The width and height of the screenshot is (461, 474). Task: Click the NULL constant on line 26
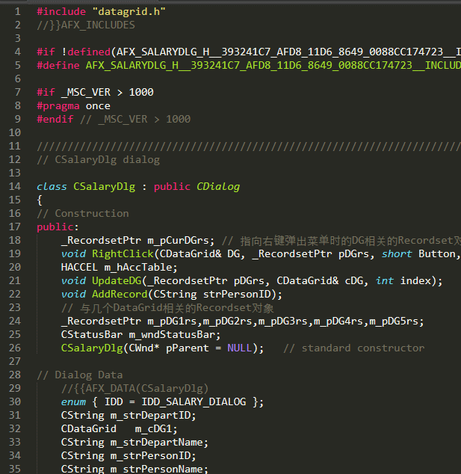tap(240, 348)
